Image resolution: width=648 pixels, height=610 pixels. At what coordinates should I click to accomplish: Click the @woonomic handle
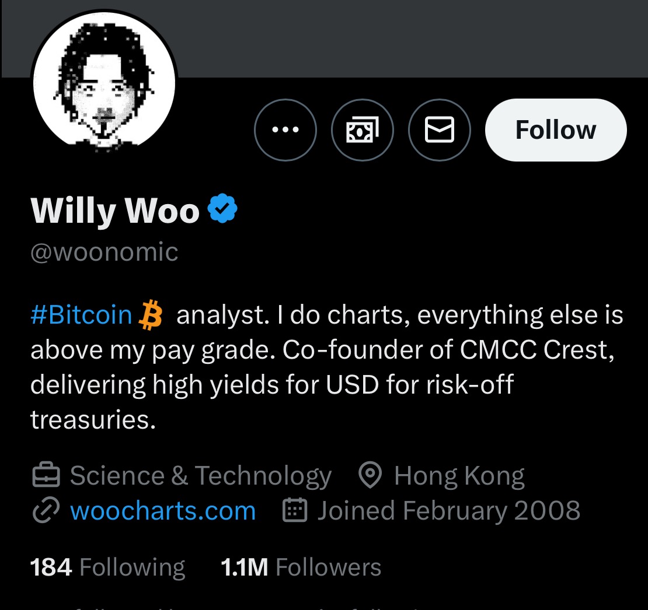pos(104,252)
